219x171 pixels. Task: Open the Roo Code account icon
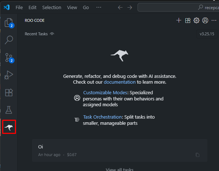coord(205,20)
